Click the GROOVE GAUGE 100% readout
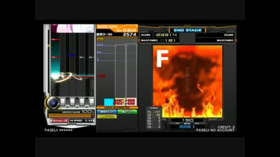The image size is (280, 157). (78, 112)
